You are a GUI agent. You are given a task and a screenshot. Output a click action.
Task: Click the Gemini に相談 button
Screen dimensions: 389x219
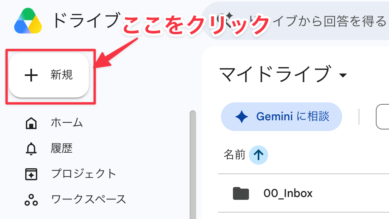tap(281, 117)
